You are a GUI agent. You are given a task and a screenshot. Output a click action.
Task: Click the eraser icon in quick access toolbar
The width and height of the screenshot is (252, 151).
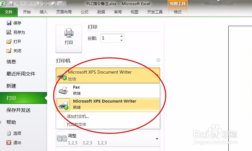click(x=53, y=4)
